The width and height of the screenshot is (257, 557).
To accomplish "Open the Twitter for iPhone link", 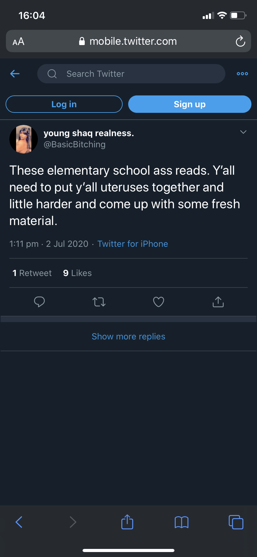I will tap(133, 244).
